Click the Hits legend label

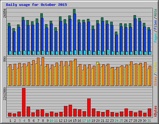pos(156,13)
